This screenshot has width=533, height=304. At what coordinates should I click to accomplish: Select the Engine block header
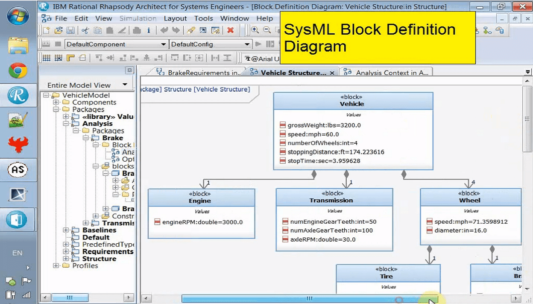[x=201, y=197]
